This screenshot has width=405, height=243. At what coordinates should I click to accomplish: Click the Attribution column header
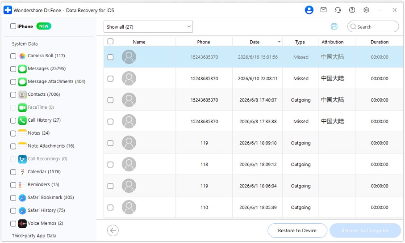[332, 42]
